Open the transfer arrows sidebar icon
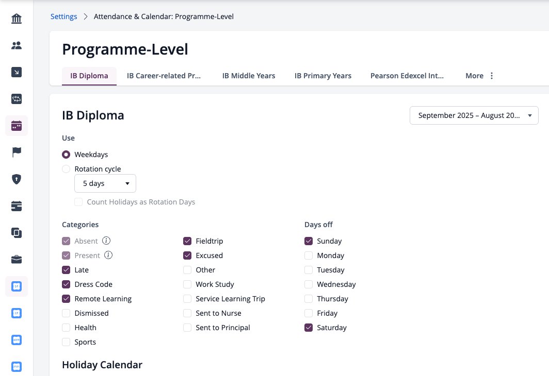Viewport: 549px width, 376px height. click(x=17, y=99)
